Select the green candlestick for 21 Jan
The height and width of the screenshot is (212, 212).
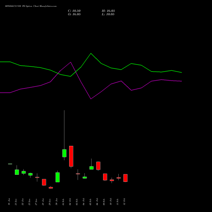pos(17,172)
